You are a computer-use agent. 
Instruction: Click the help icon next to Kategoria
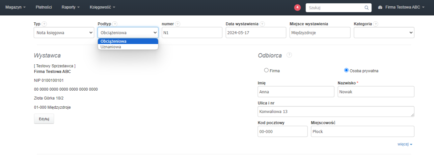click(376, 24)
